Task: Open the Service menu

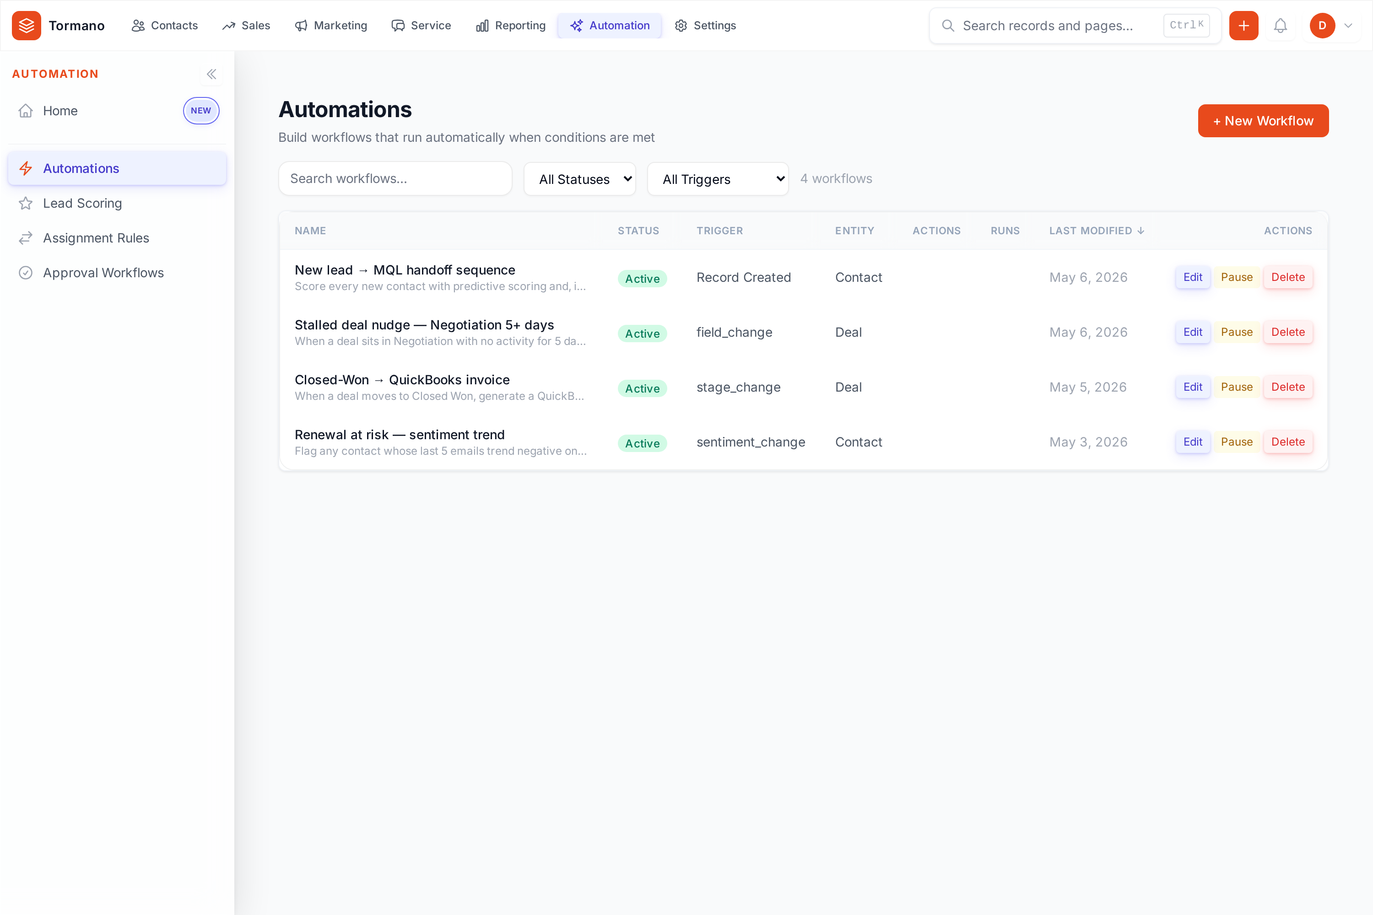Action: point(422,26)
